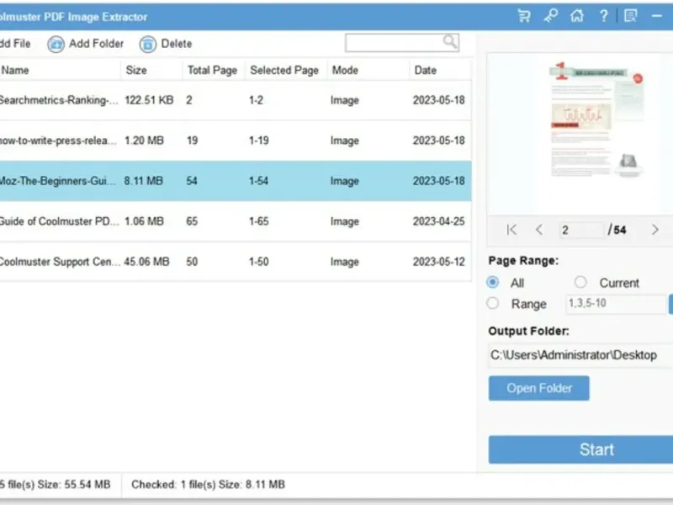673x505 pixels.
Task: Click the total page cell 65
Action: [192, 221]
